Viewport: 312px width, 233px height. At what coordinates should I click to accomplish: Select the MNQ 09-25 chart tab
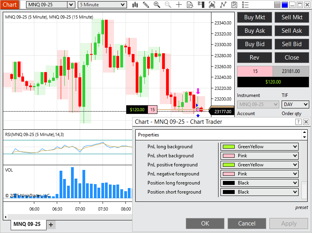coord(27,224)
